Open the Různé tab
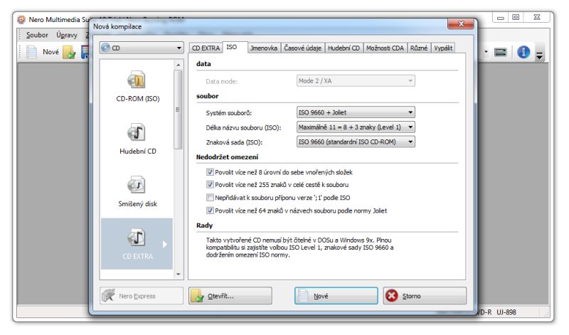The width and height of the screenshot is (569, 335). point(418,48)
